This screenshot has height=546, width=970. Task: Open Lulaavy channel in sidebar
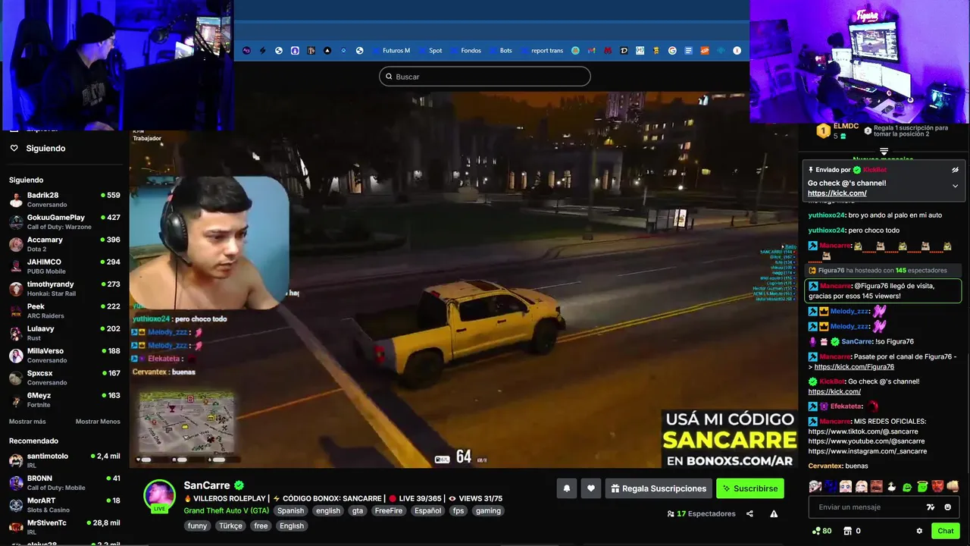(x=64, y=333)
